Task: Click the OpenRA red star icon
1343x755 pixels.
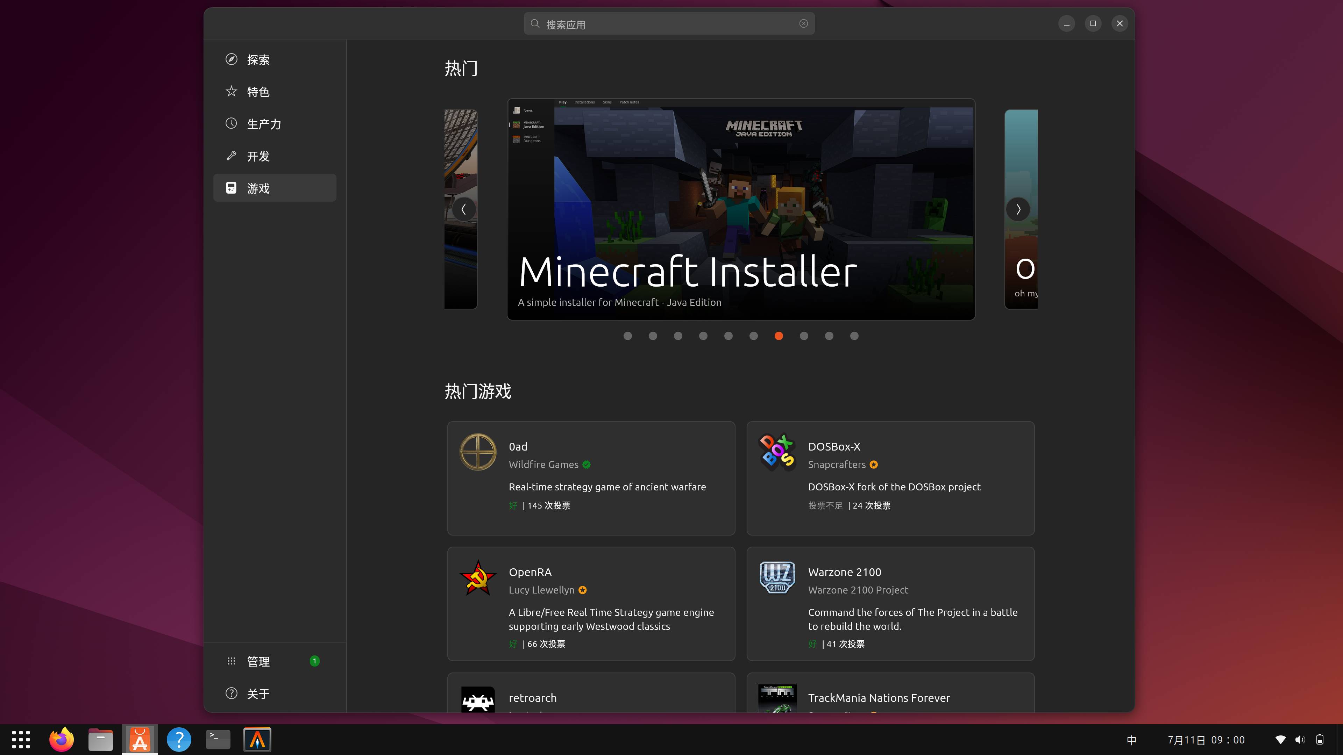Action: click(477, 577)
